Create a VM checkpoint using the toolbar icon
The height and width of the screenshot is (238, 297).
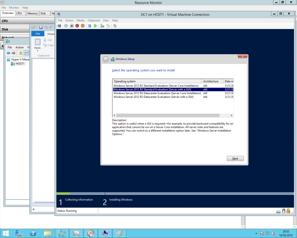pyautogui.click(x=102, y=26)
